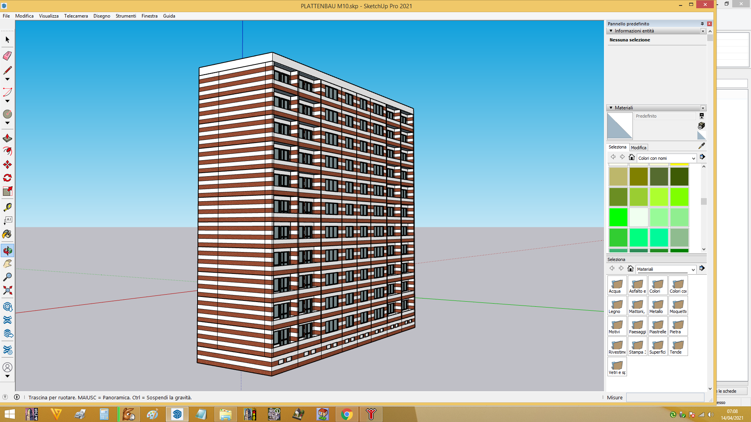This screenshot has height=422, width=751.
Task: Go to home in lower materials browser
Action: (x=631, y=268)
